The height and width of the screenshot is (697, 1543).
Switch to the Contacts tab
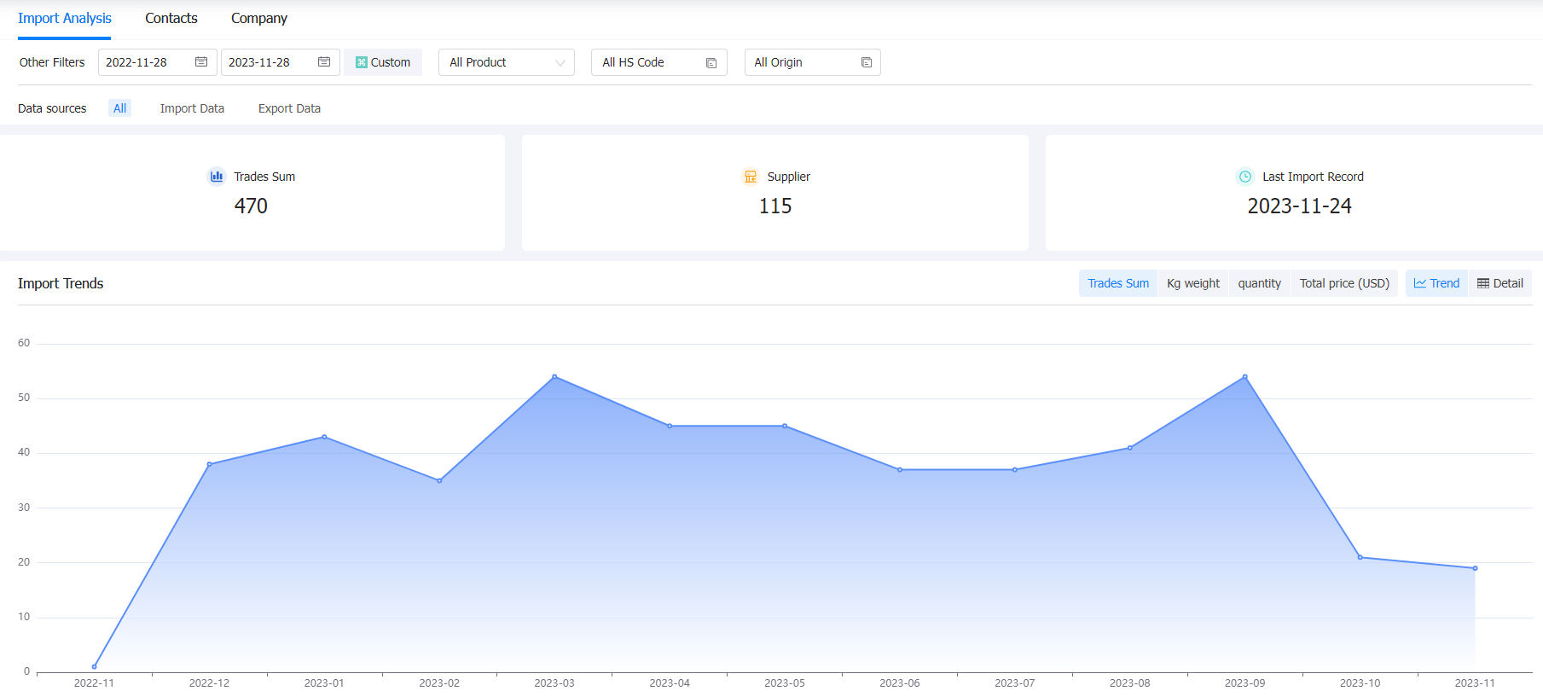[x=171, y=19]
